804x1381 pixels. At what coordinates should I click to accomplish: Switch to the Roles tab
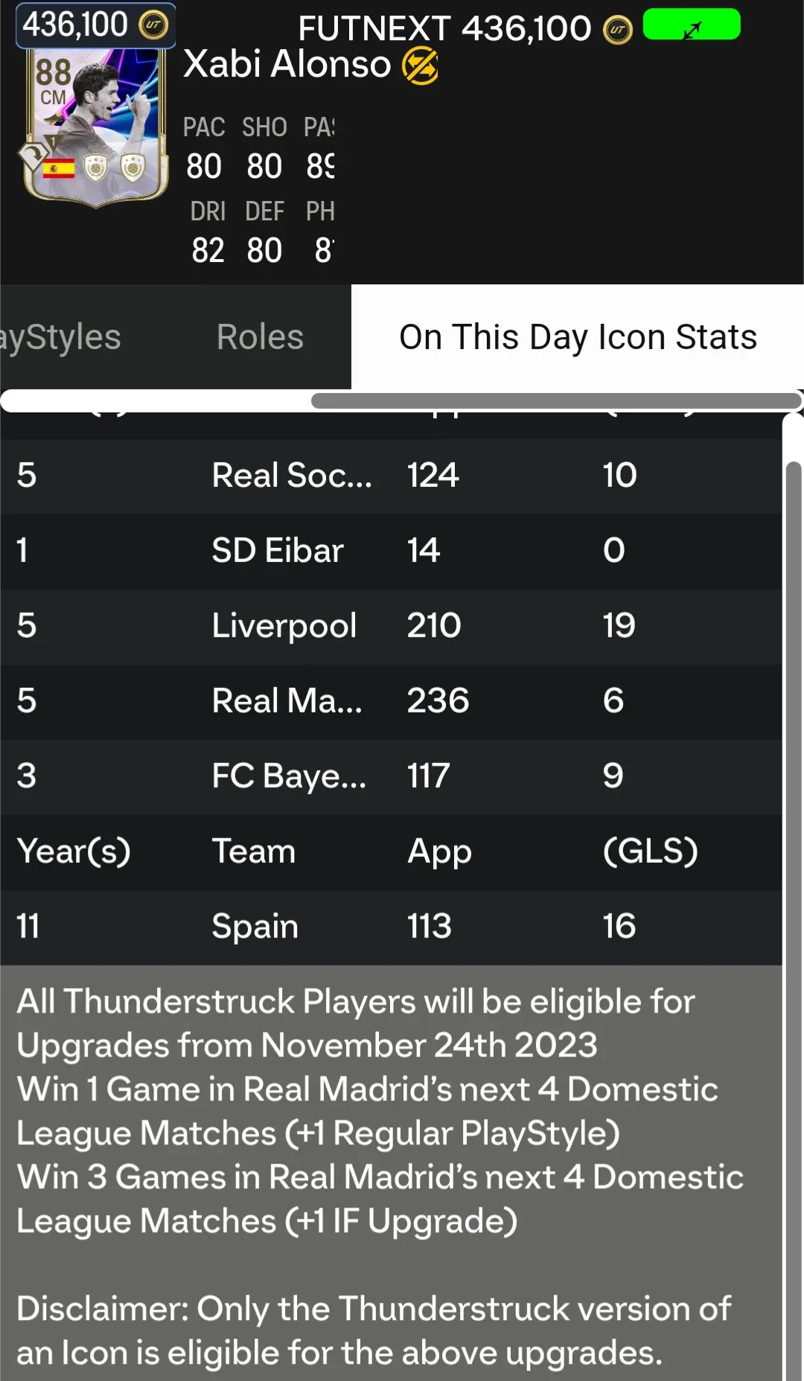coord(260,337)
